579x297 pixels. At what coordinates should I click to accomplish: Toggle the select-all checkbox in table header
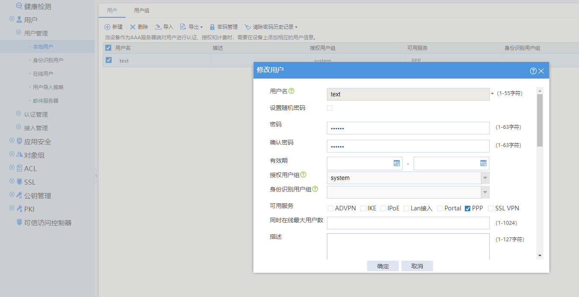pos(108,48)
